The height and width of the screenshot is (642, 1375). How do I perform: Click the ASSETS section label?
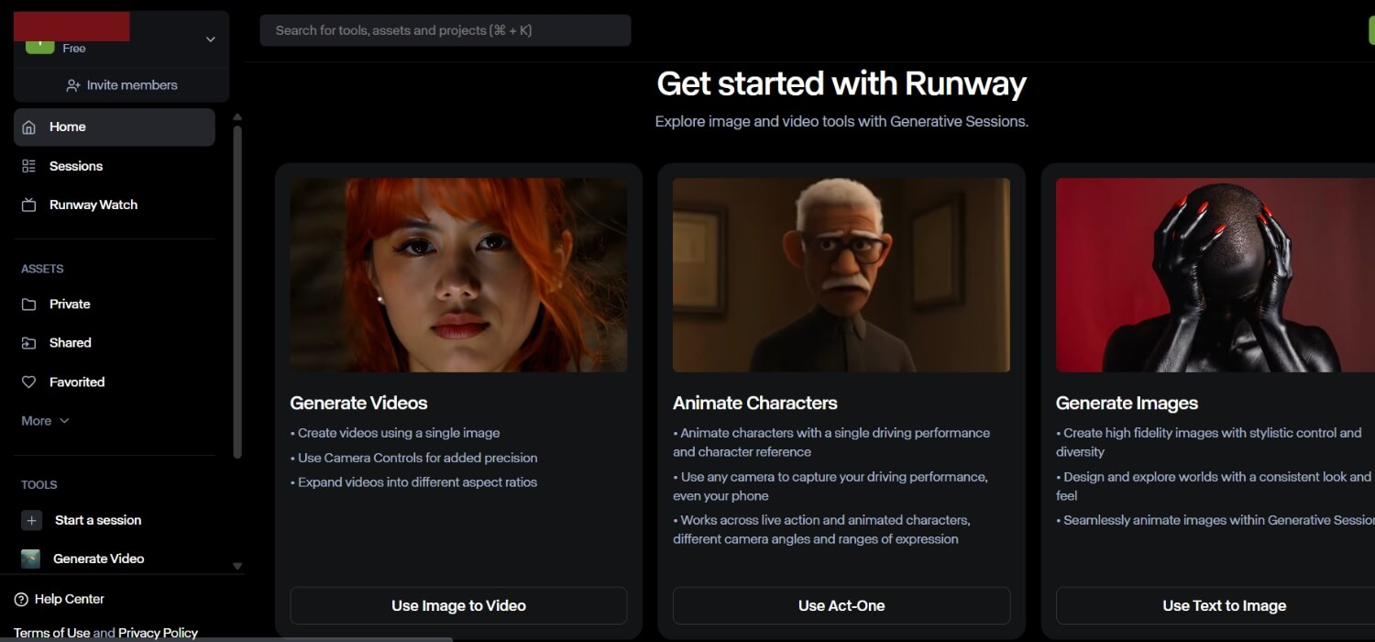click(42, 269)
